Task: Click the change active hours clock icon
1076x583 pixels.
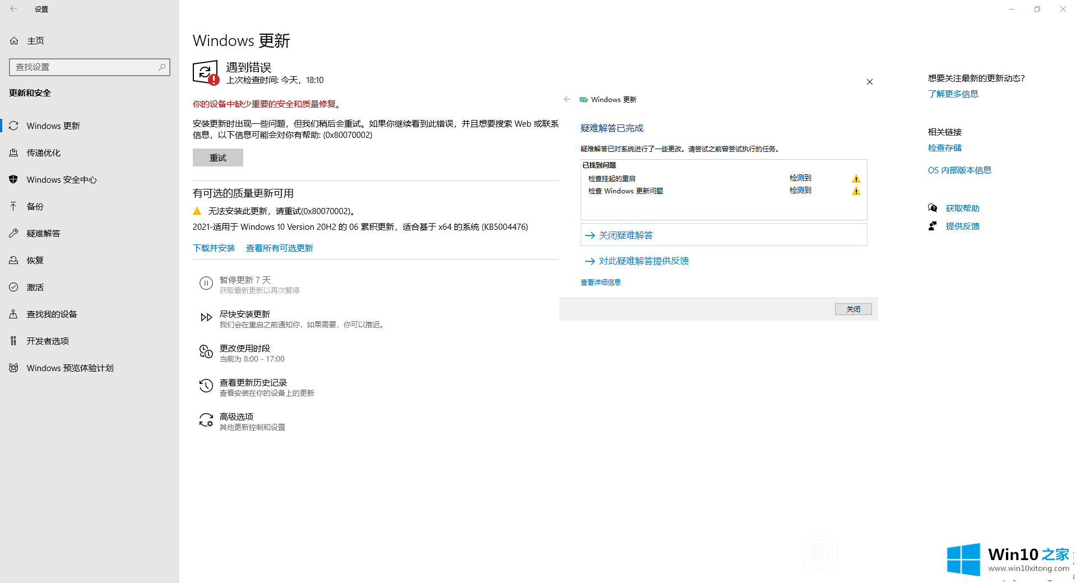Action: (x=206, y=352)
